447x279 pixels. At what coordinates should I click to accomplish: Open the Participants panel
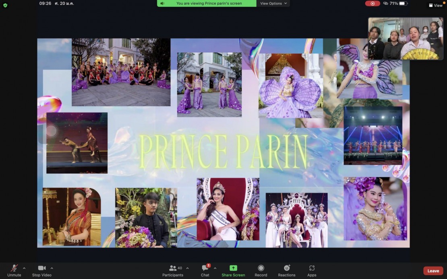click(x=173, y=271)
